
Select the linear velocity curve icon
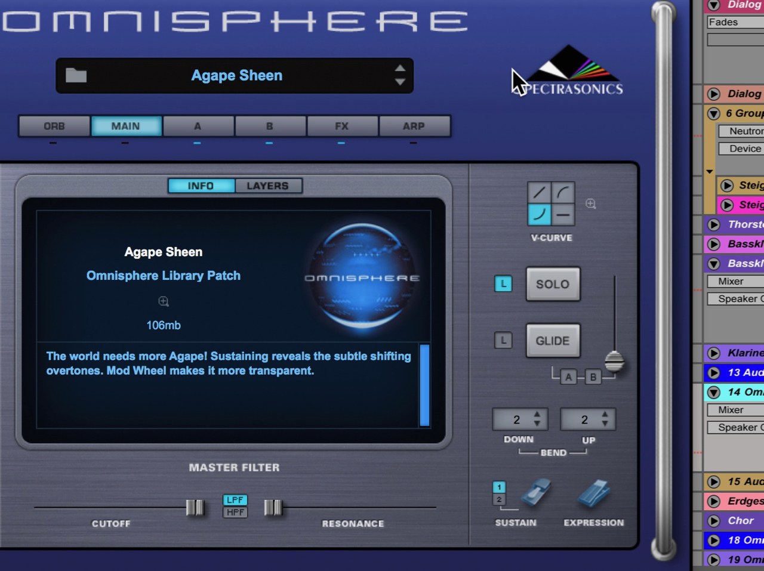[539, 193]
